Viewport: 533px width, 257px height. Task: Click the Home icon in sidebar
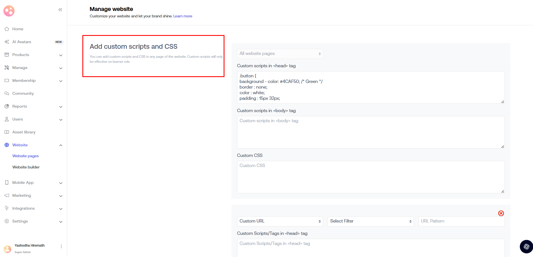(7, 29)
